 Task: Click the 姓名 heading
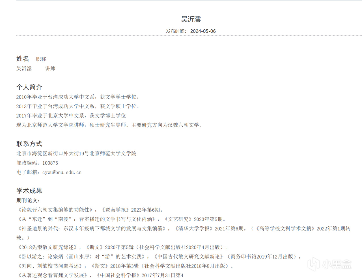(23, 58)
